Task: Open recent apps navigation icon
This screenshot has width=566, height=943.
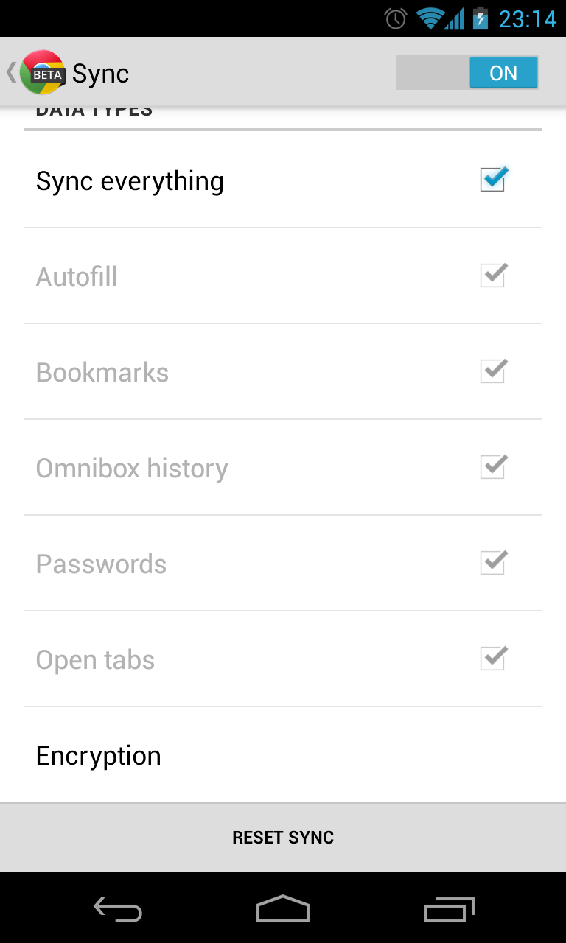Action: coord(450,909)
